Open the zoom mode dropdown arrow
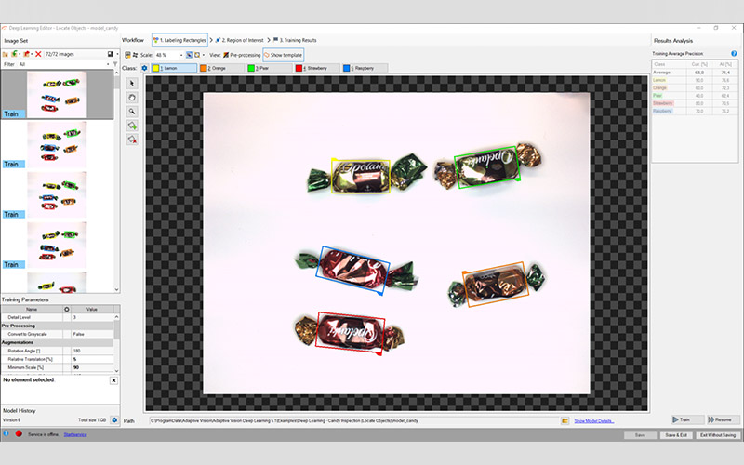The width and height of the screenshot is (744, 465). click(204, 55)
